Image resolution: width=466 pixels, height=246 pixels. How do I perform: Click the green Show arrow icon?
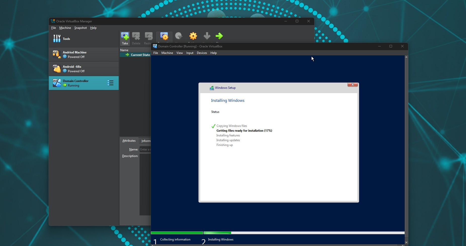pos(219,36)
